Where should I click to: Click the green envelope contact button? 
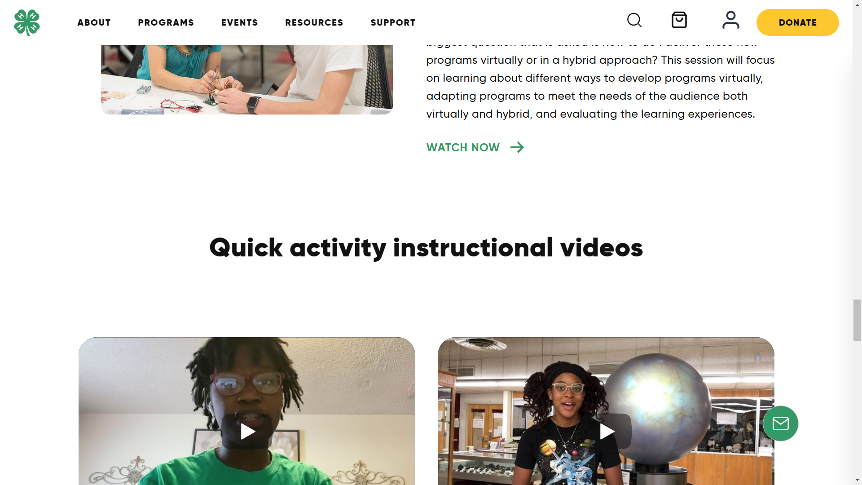(x=781, y=423)
